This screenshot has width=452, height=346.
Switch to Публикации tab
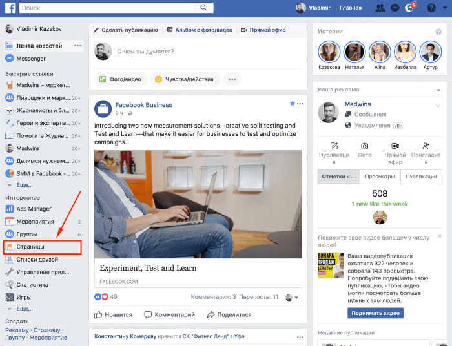tap(421, 177)
